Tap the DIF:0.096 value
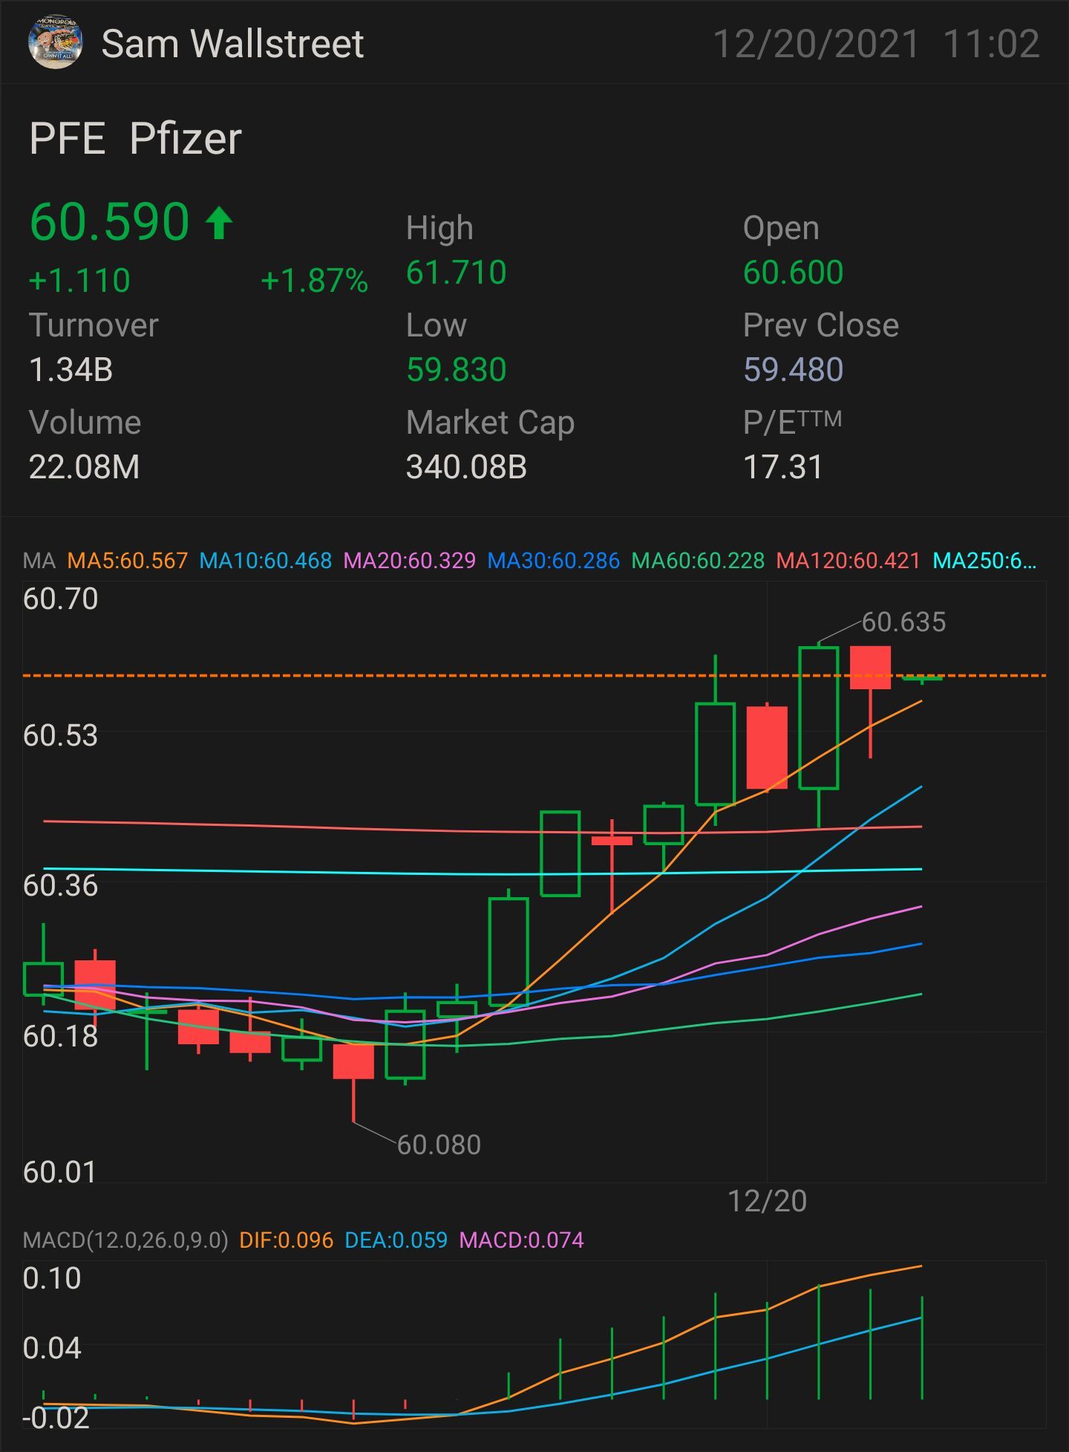Screen dimensions: 1069x1452 [x=287, y=1240]
